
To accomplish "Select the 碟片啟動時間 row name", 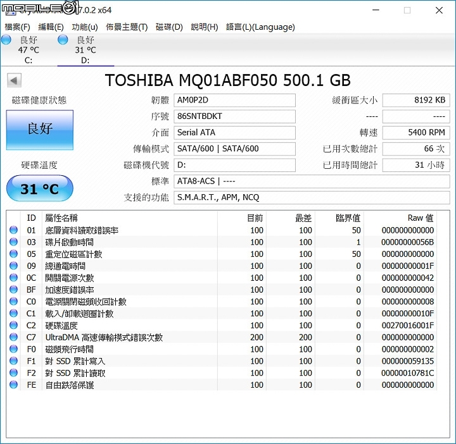I will 70,242.
